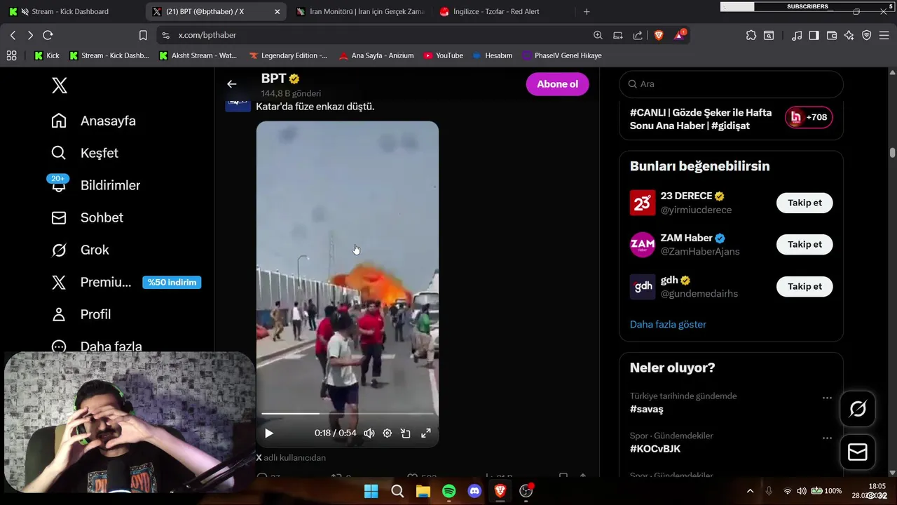This screenshot has height=505, width=897.
Task: Switch to Stream - Kick Dashboard tab
Action: tap(70, 11)
